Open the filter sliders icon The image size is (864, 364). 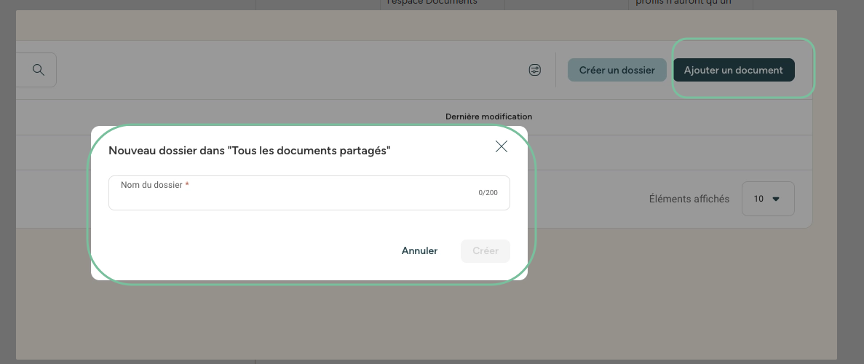point(535,70)
